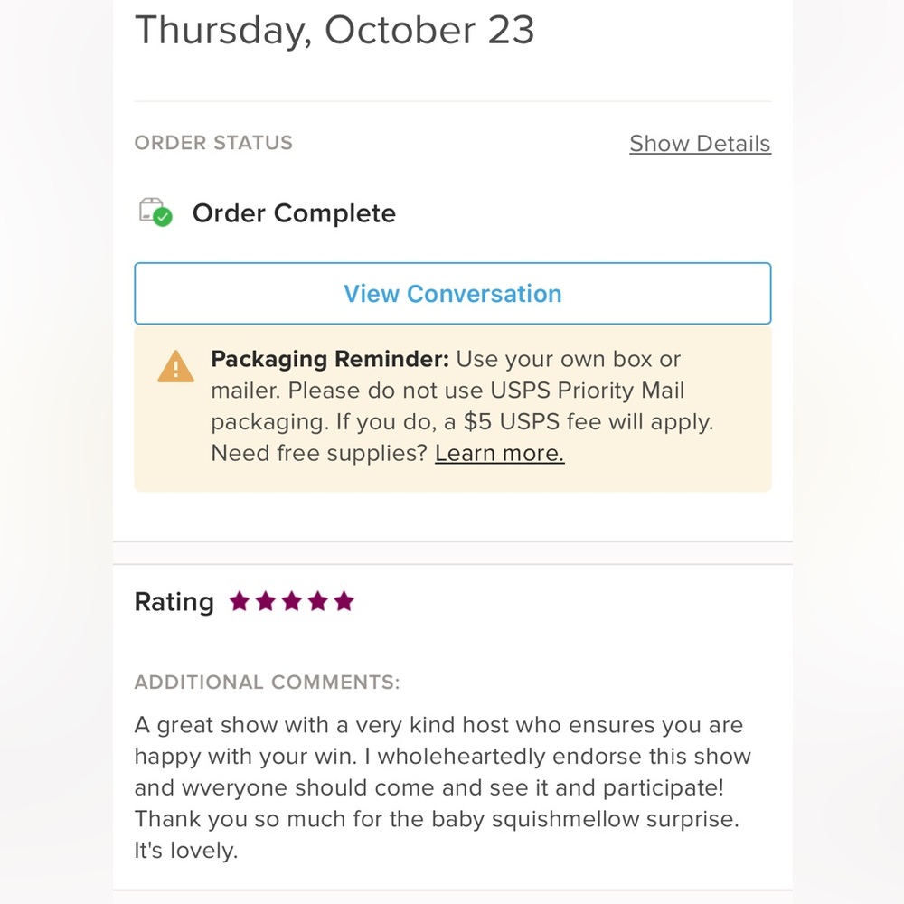This screenshot has width=904, height=904.
Task: Select the third rating star
Action: pyautogui.click(x=291, y=601)
